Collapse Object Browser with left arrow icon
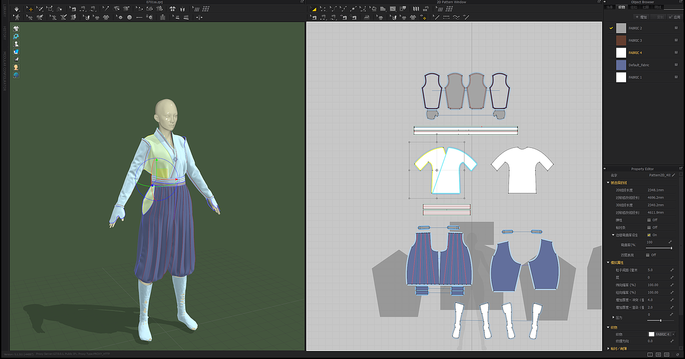This screenshot has width=685, height=359. click(x=604, y=2)
